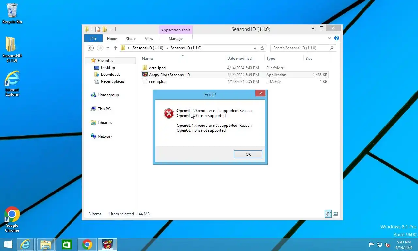Screen dimensions: 418x251
Task: Open the View ribbon tab
Action: coord(149,39)
